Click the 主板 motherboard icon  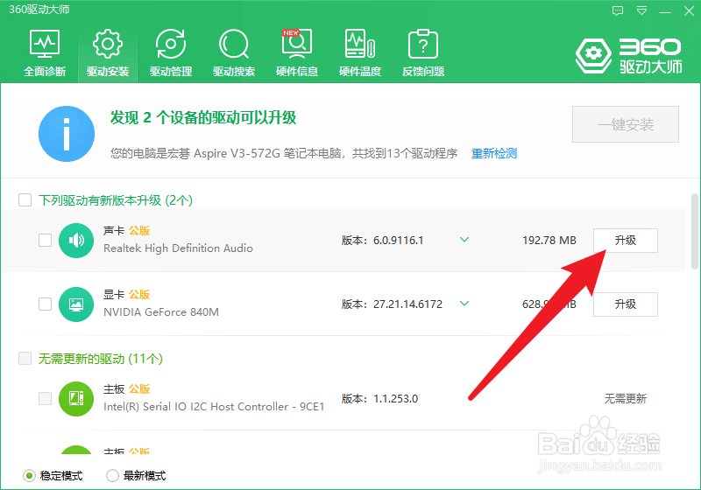76,399
